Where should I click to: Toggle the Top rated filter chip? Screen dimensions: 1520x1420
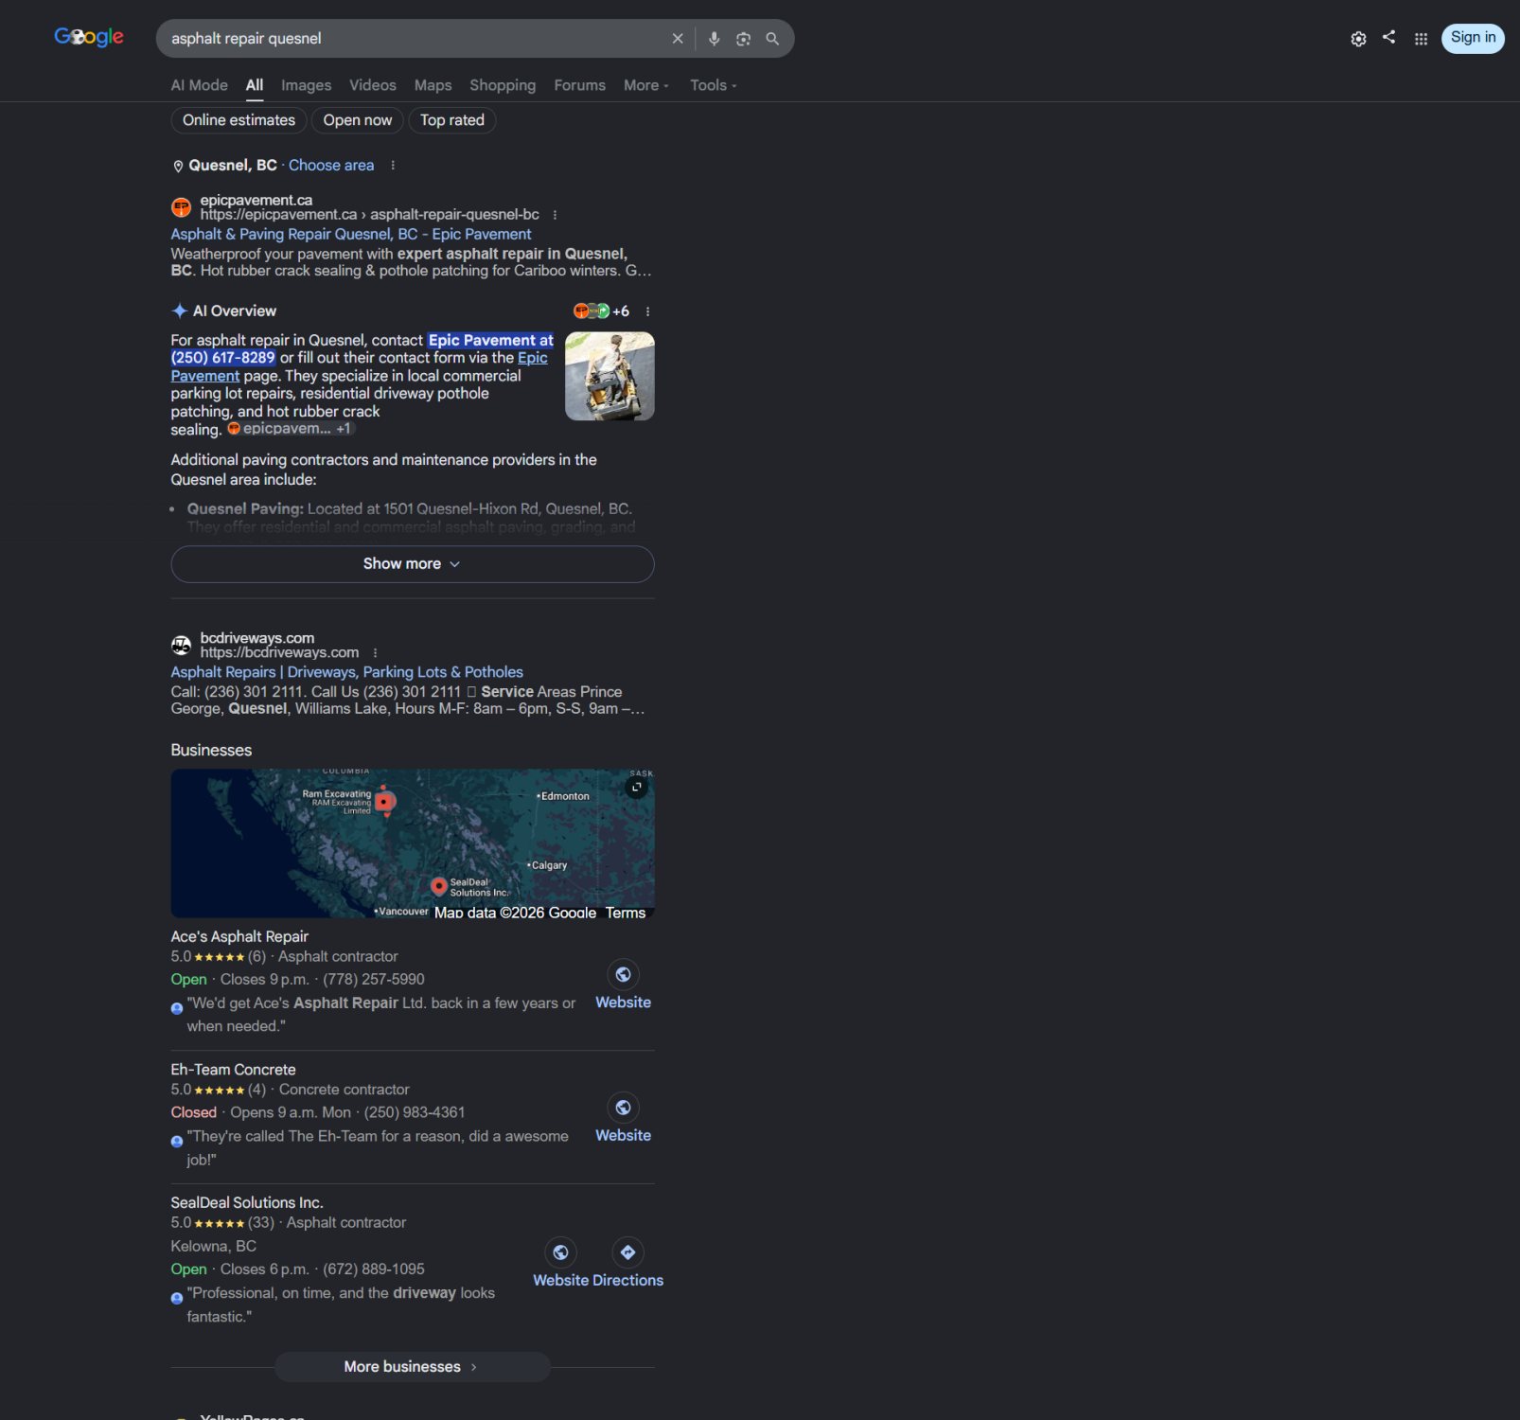(x=452, y=120)
